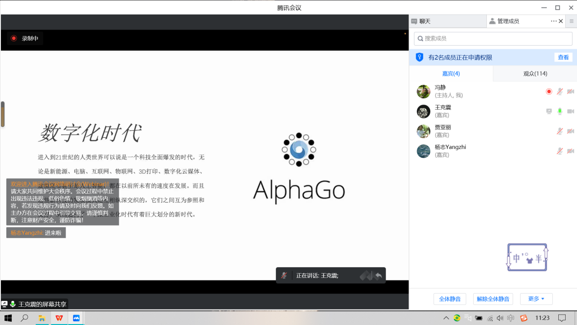Click the Sogou input method tray icon
Screen dimensions: 577x325
click(x=524, y=318)
